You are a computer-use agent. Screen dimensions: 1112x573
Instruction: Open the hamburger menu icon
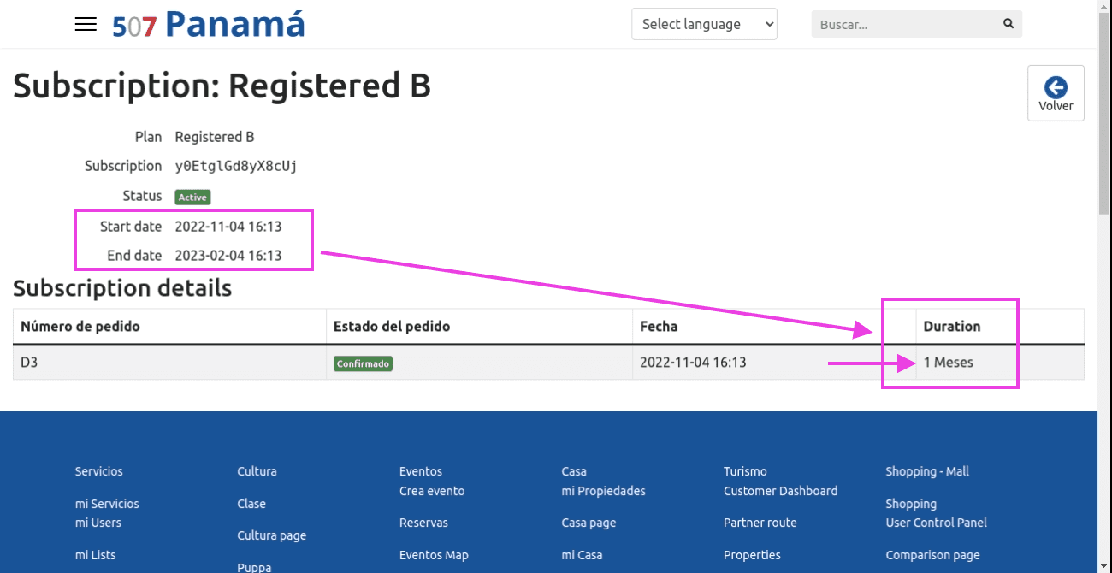click(x=86, y=24)
